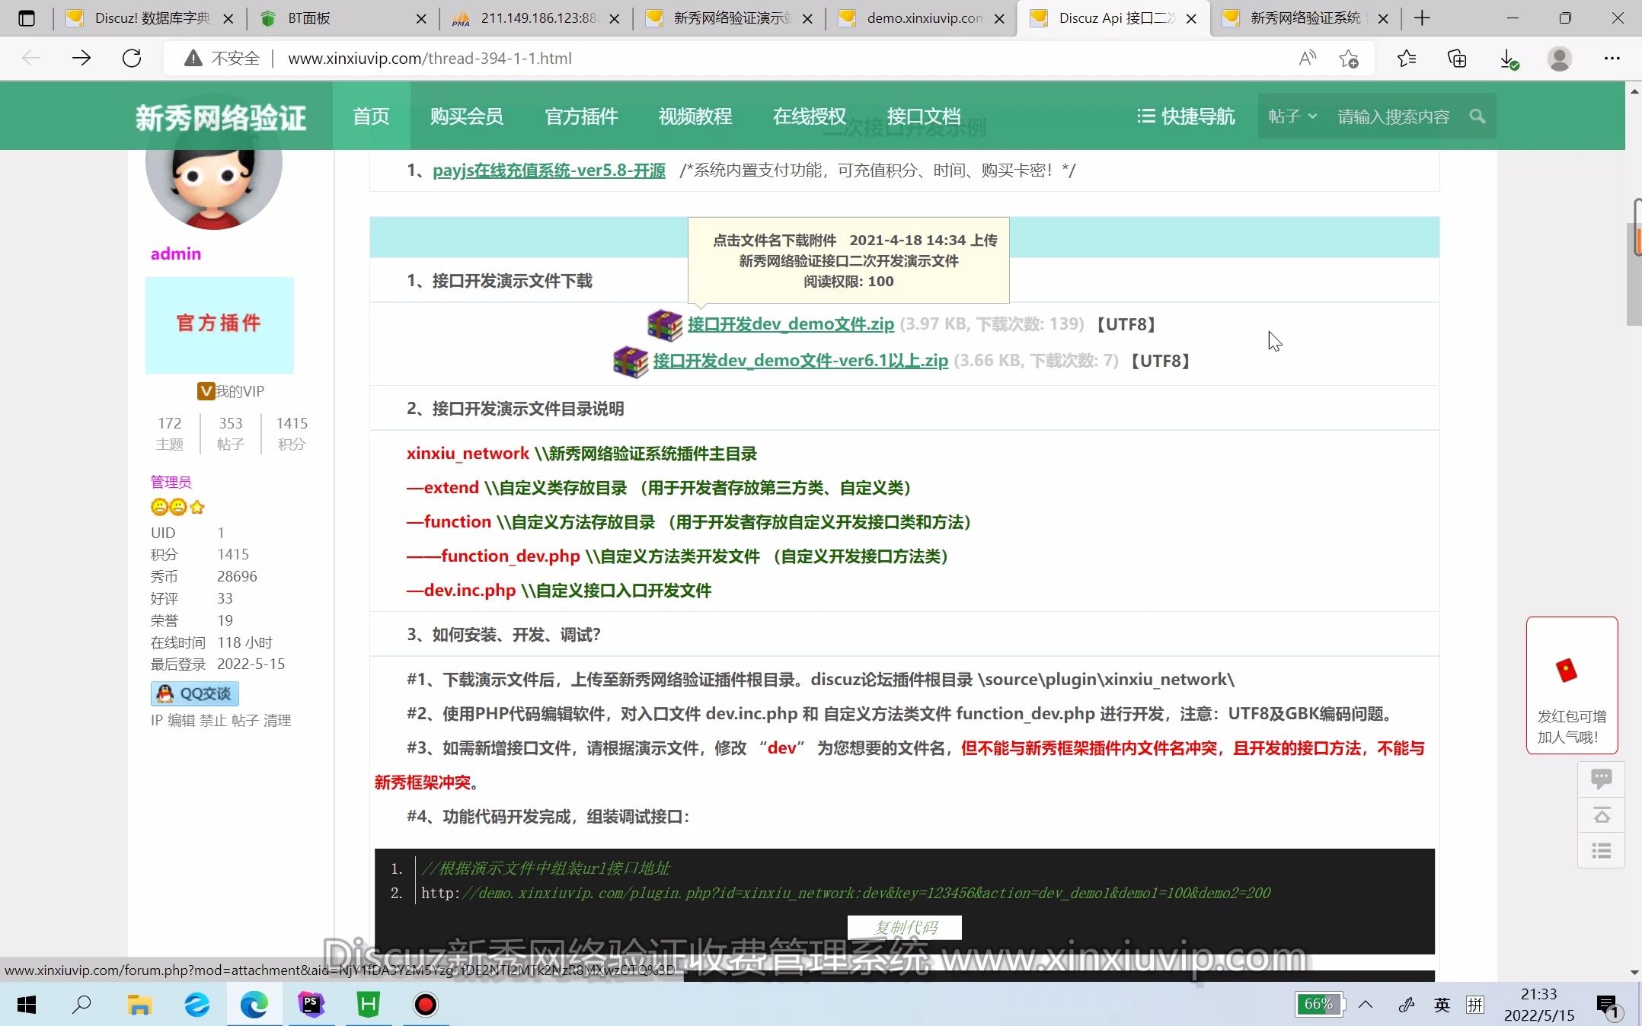Click the zip icon beside 接口开发dev_demo文件.zip

(665, 325)
